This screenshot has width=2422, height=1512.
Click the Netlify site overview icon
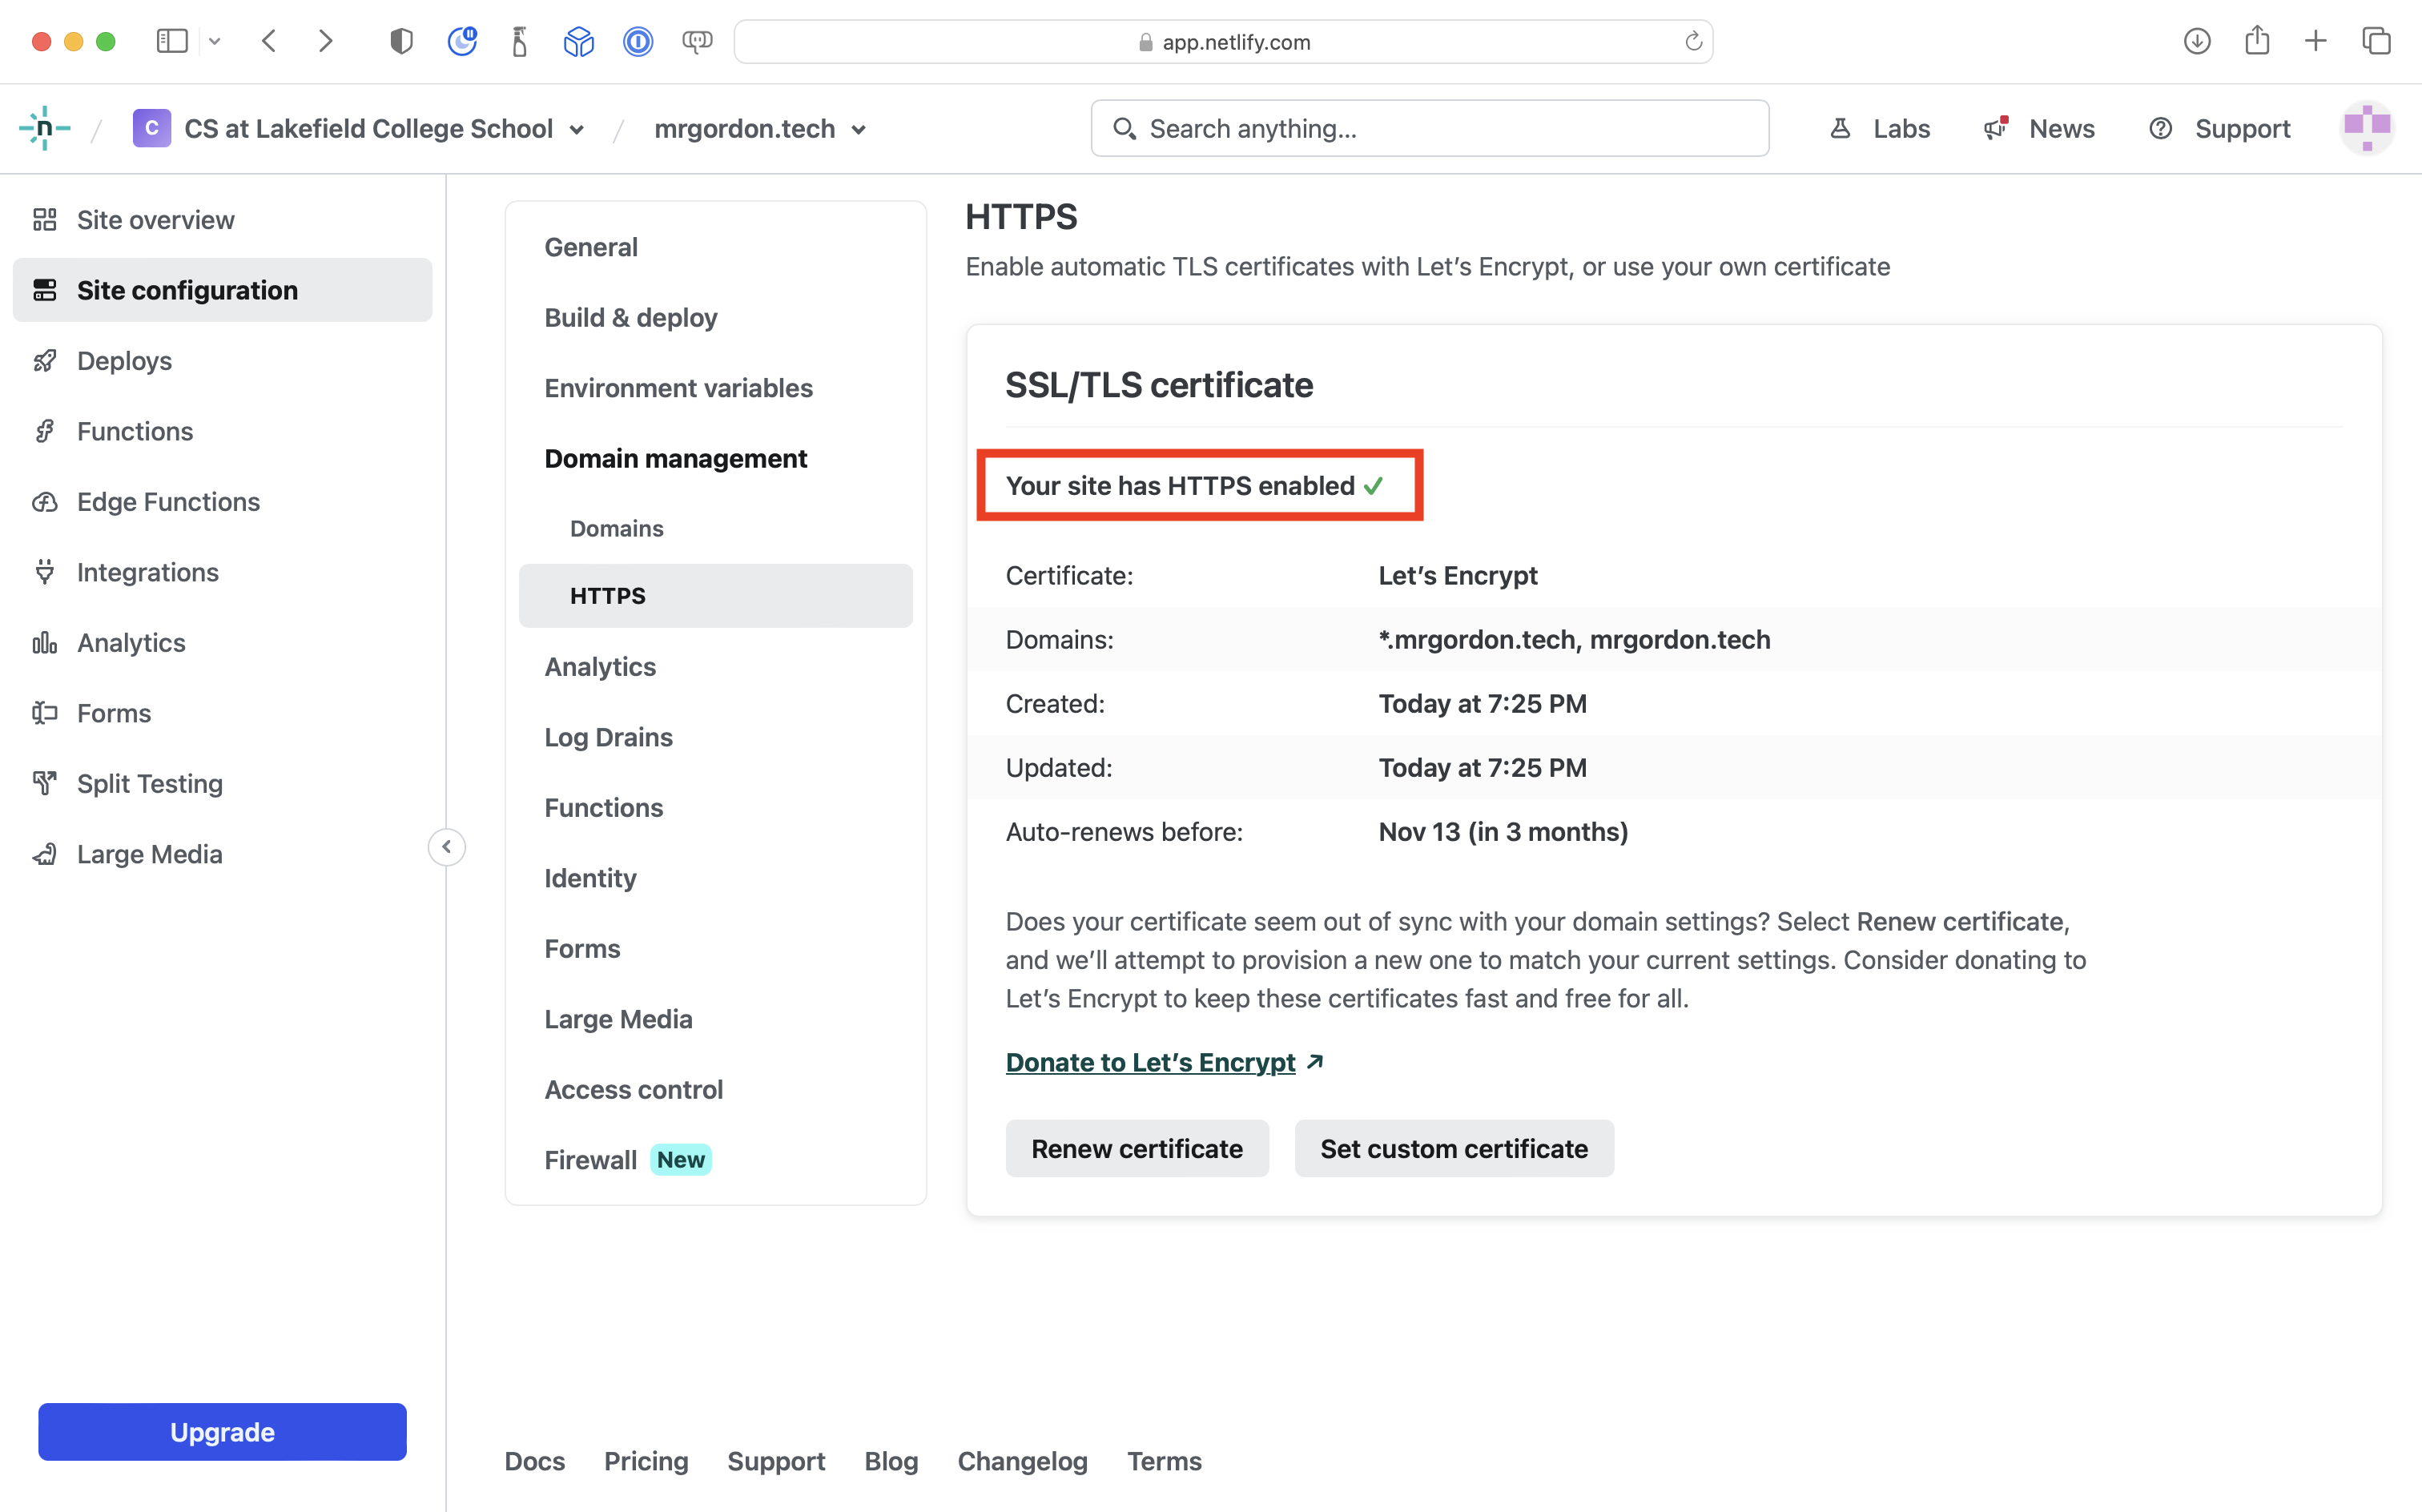tap(47, 219)
